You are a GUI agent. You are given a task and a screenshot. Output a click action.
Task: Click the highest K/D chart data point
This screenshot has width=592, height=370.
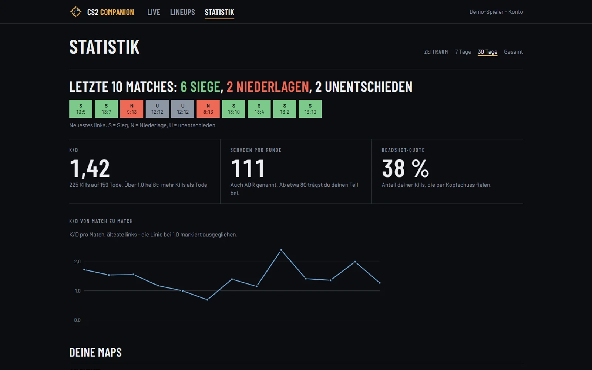(x=281, y=250)
